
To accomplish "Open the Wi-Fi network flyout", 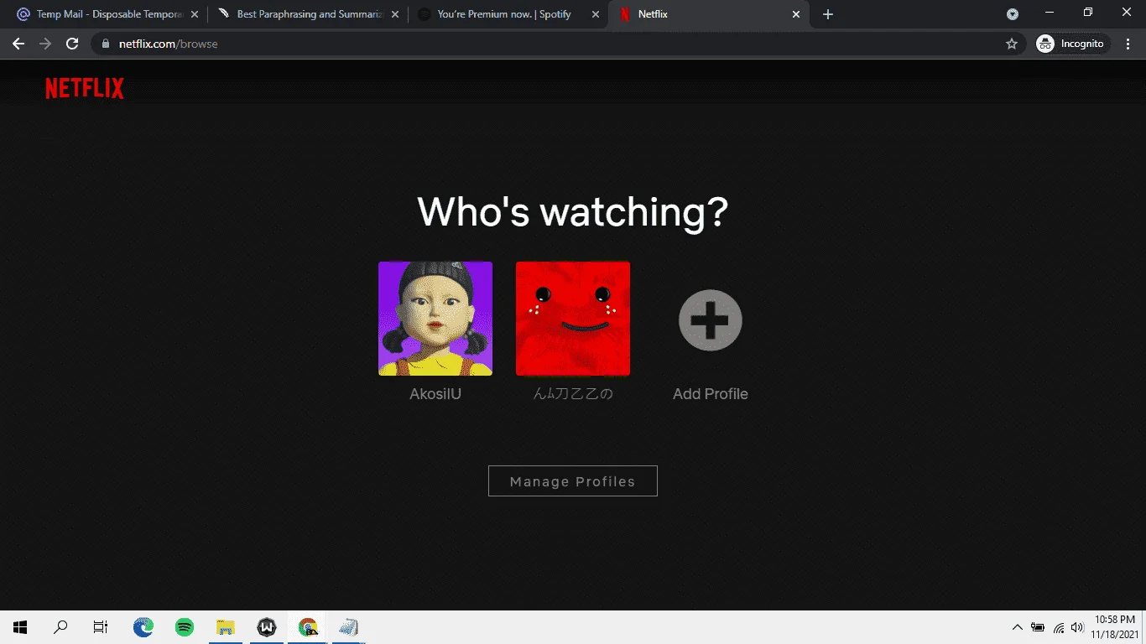I will (x=1059, y=627).
